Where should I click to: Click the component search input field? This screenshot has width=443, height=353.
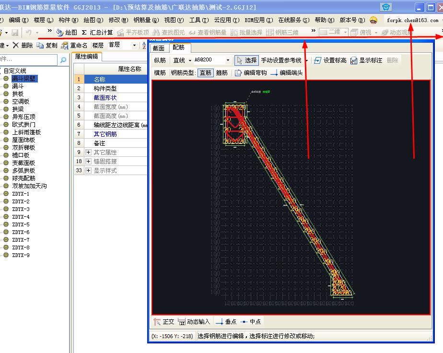[x=28, y=59]
